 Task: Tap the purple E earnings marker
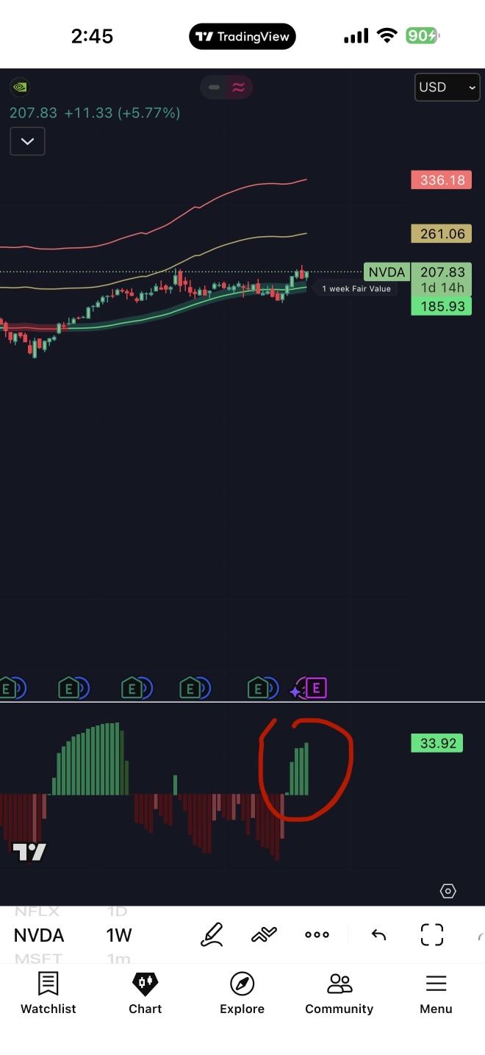pos(316,688)
